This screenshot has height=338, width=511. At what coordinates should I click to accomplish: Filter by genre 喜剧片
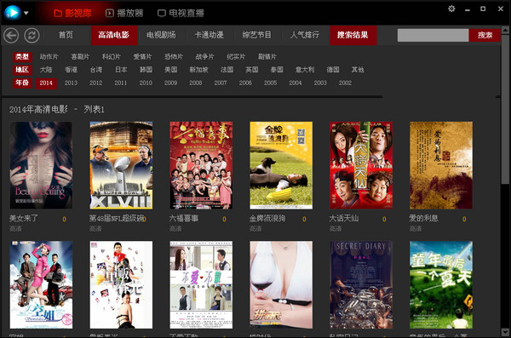80,57
